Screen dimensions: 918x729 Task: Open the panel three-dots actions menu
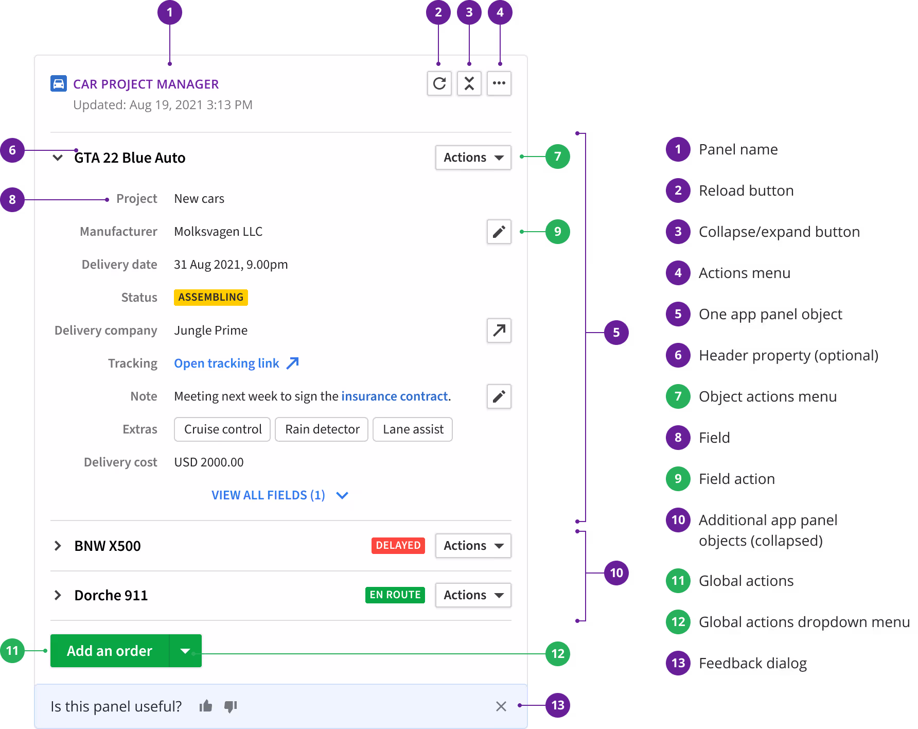499,83
